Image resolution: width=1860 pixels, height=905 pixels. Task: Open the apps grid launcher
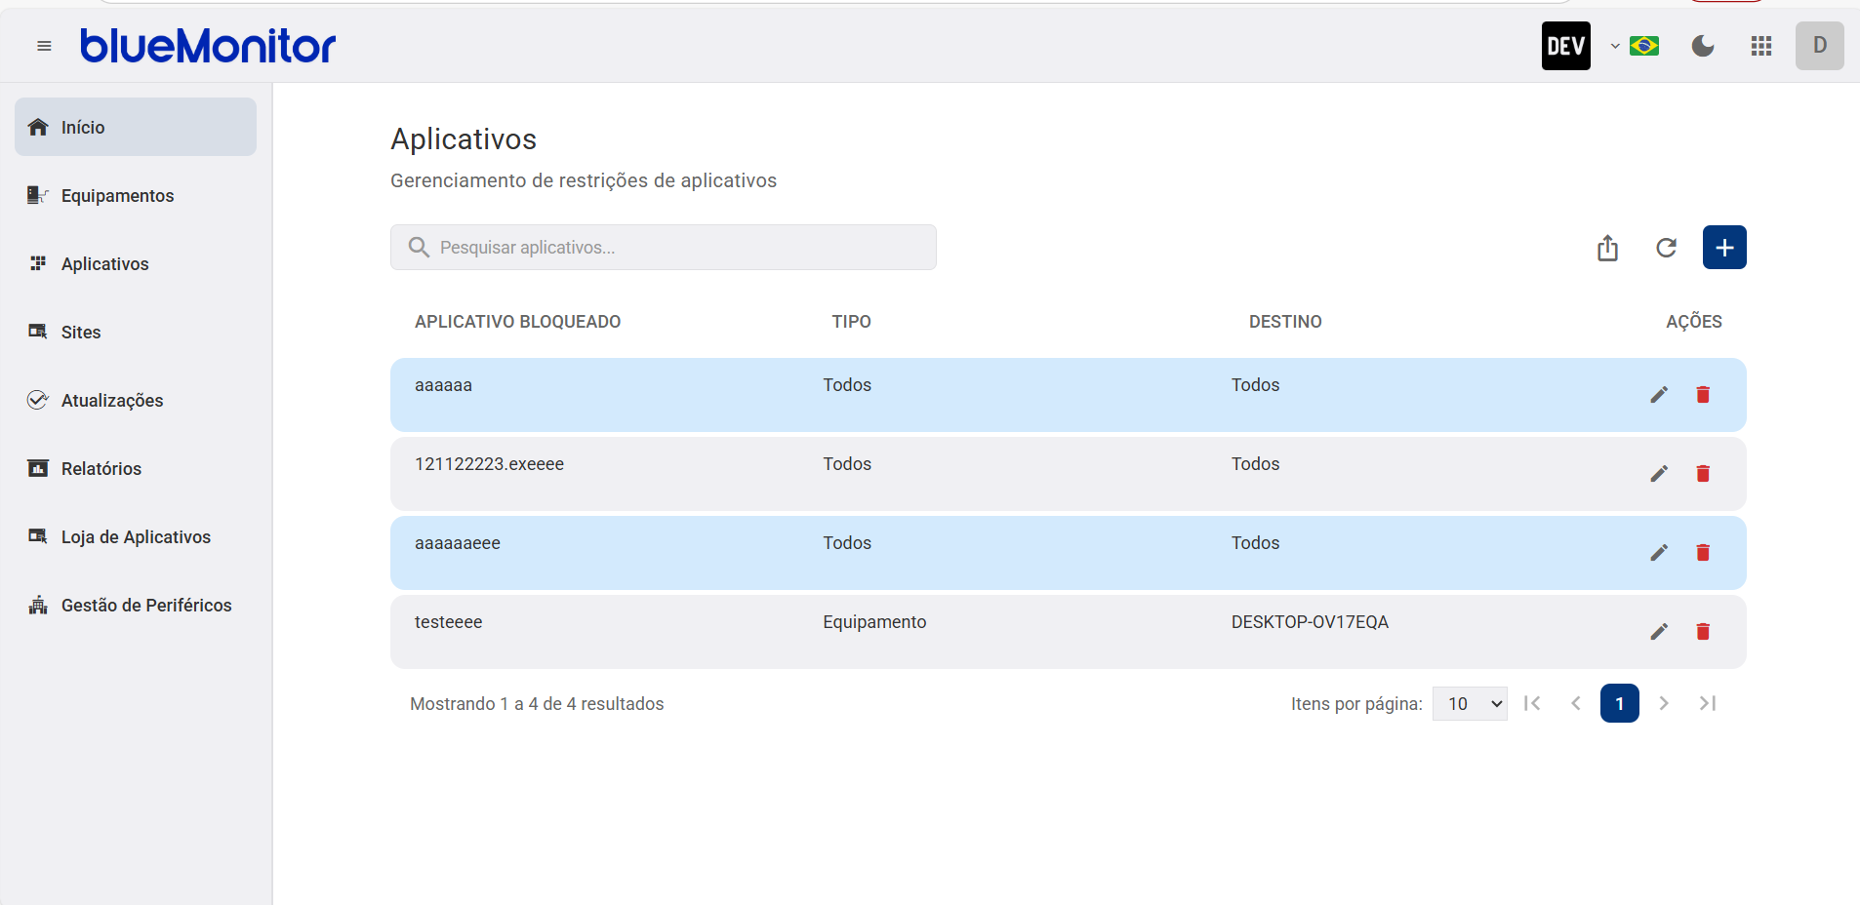click(1761, 46)
